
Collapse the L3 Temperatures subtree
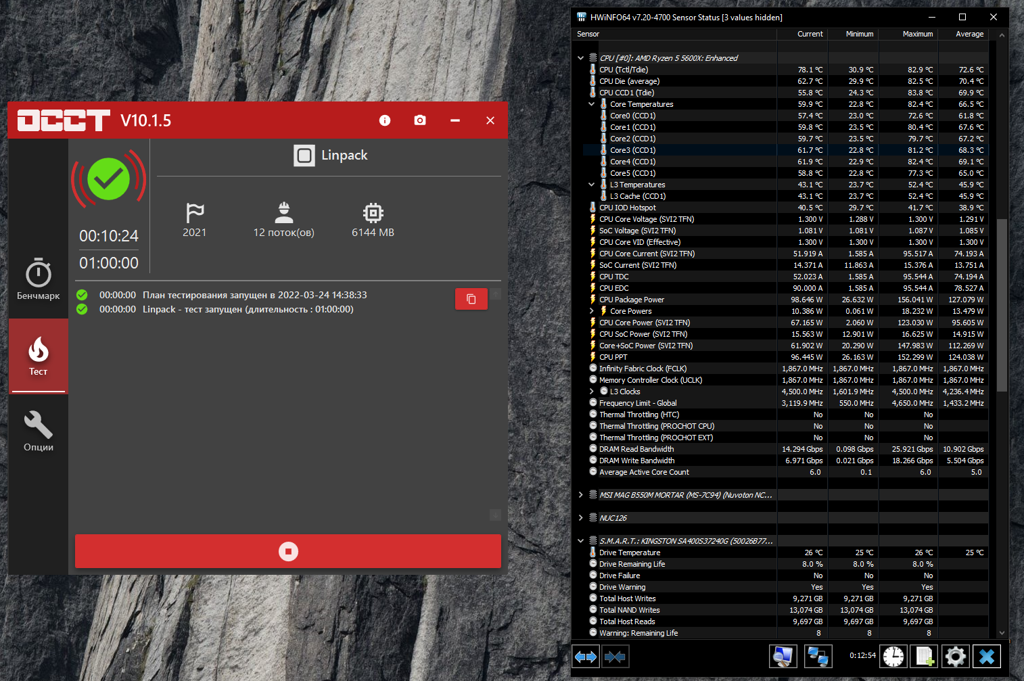[591, 185]
